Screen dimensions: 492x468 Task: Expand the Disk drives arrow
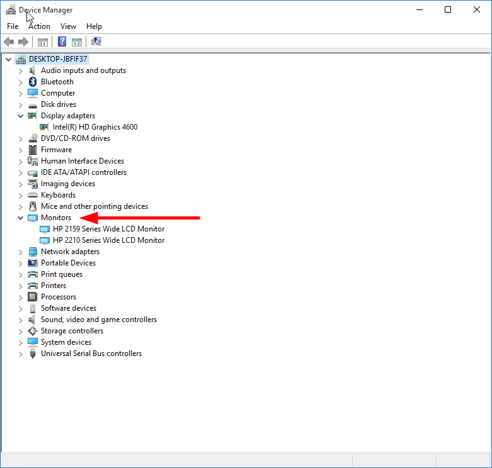20,105
